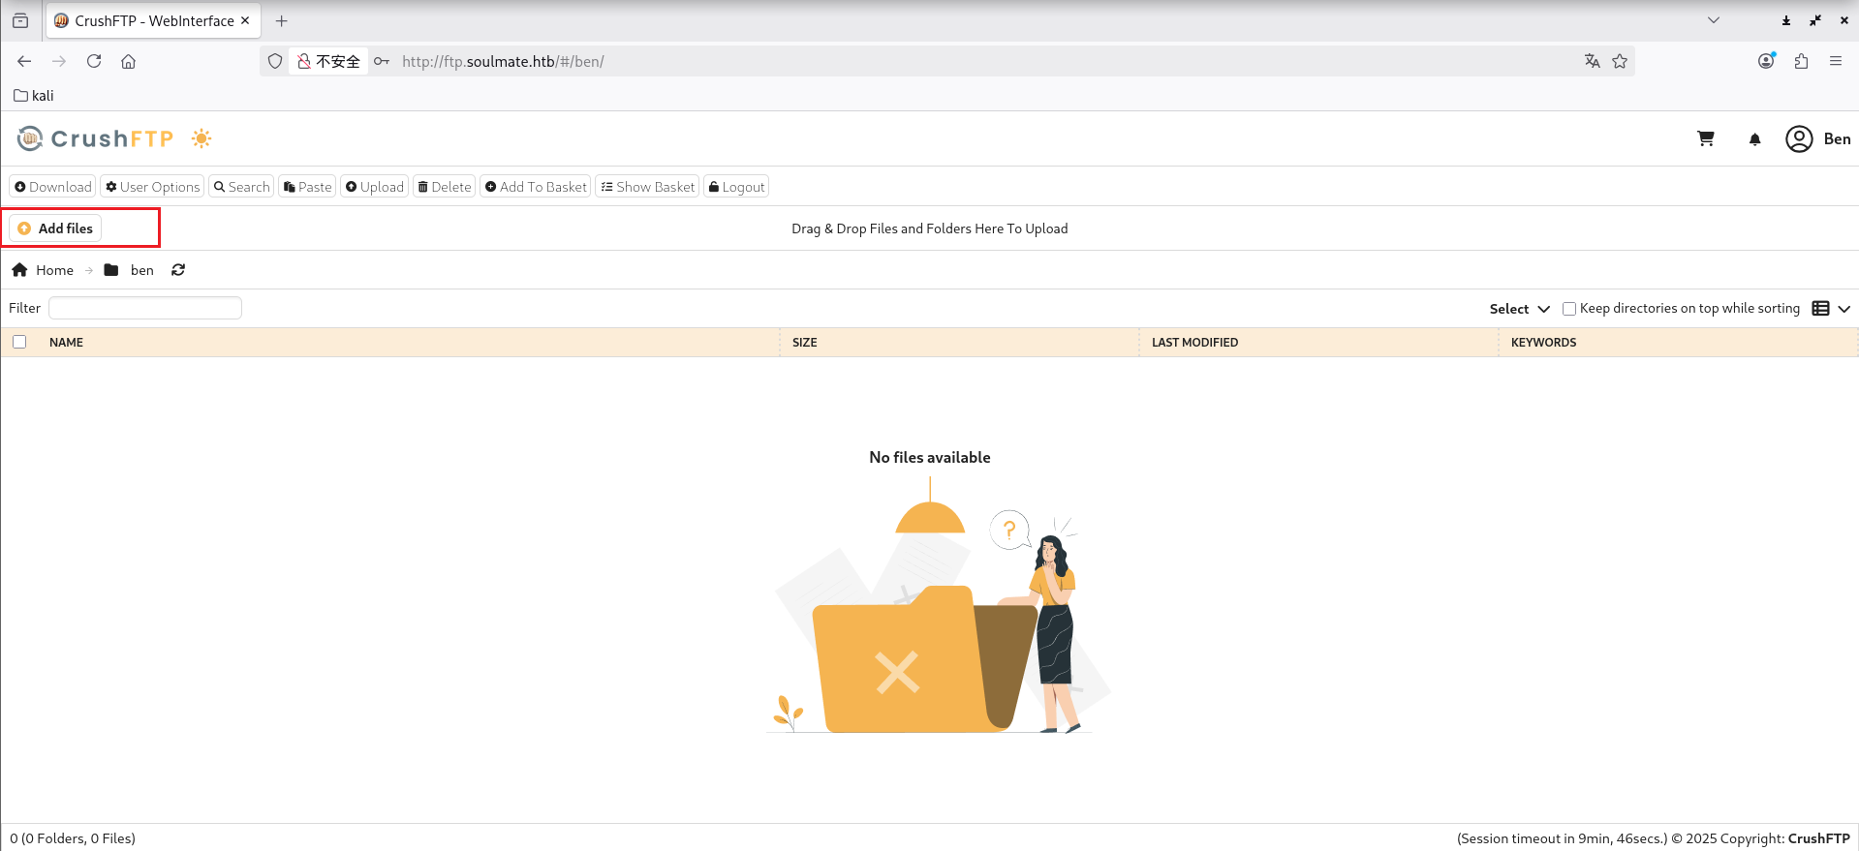Click the Add files button

(56, 228)
